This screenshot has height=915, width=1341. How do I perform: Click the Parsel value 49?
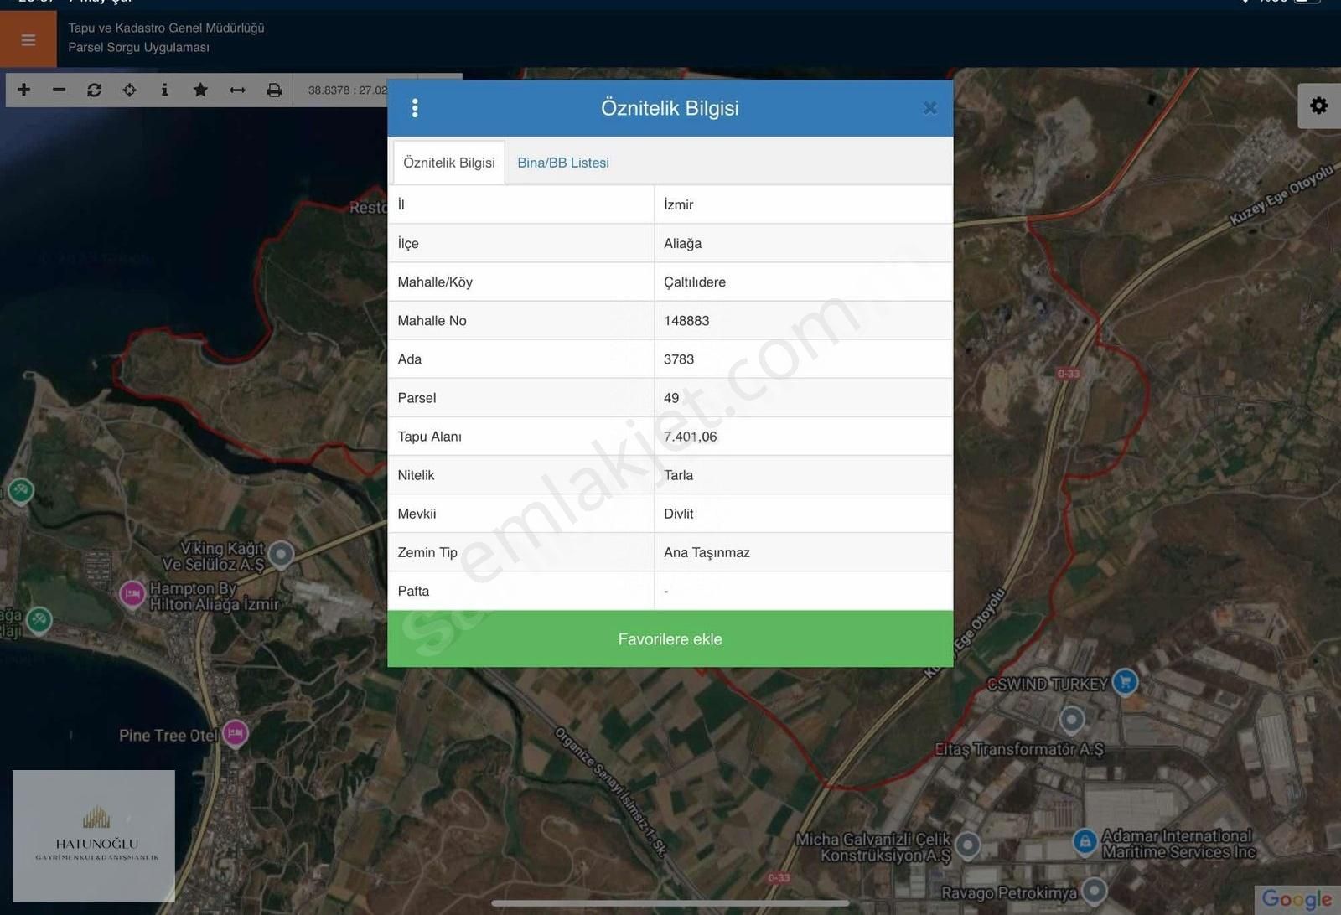(x=671, y=398)
